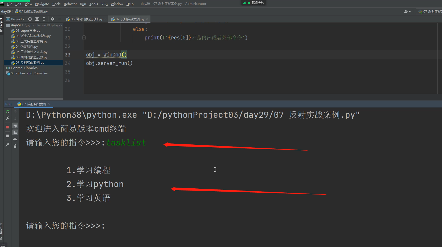
Task: Open Project panel gear settings
Action: click(53, 19)
